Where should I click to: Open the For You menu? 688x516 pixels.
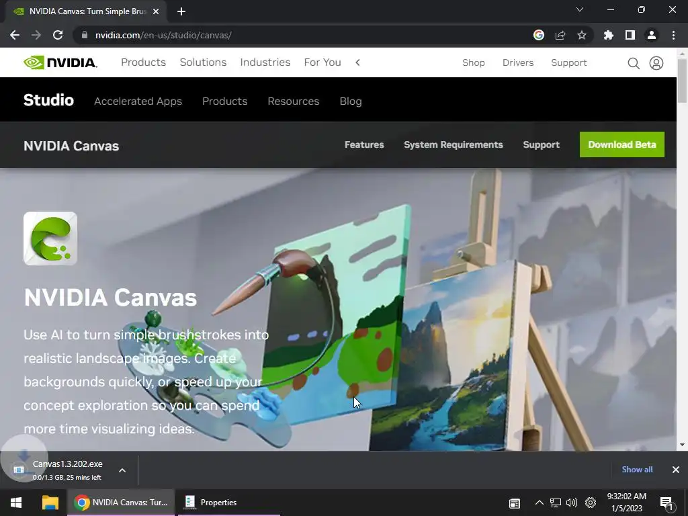coord(322,62)
